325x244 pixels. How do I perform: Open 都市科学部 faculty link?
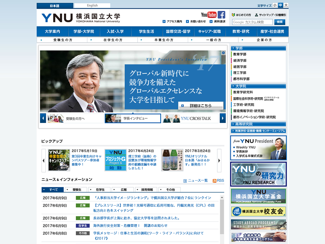[241, 79]
